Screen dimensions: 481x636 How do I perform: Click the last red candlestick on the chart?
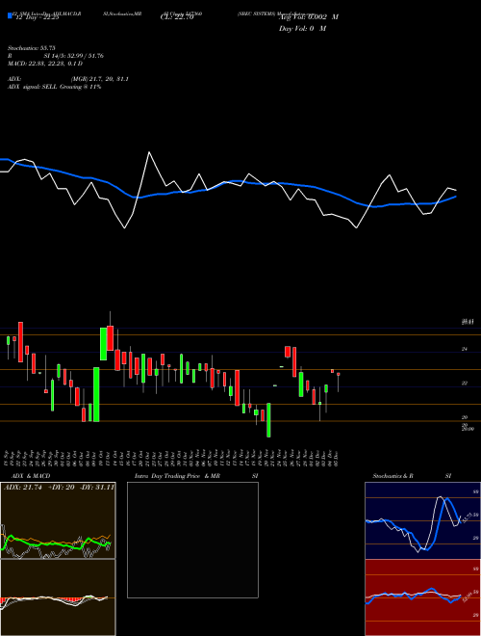tap(338, 375)
